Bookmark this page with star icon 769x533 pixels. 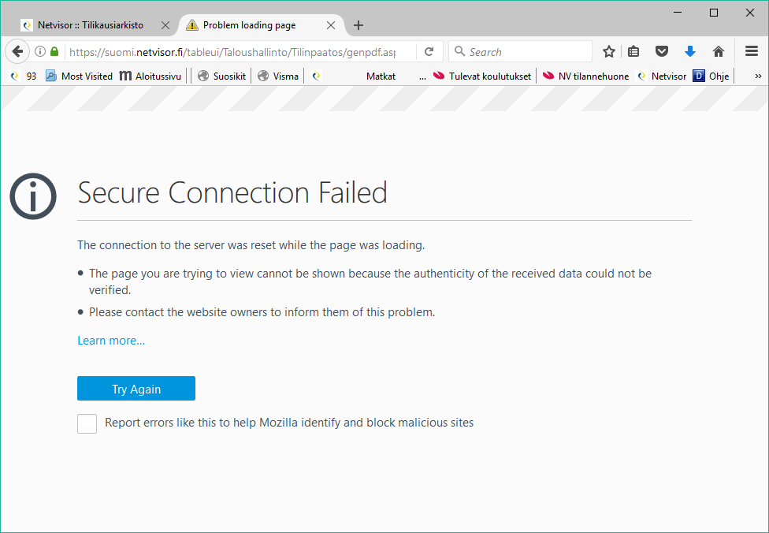pos(609,52)
